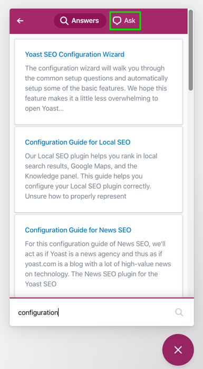This screenshot has height=369, width=203.
Task: Click the speech bubble icon beside Ask
Action: (117, 21)
